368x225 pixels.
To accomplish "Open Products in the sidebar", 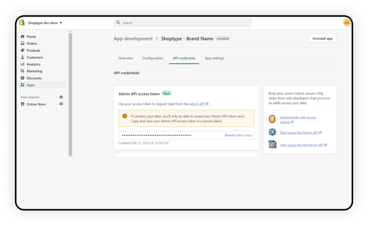I will pos(33,50).
